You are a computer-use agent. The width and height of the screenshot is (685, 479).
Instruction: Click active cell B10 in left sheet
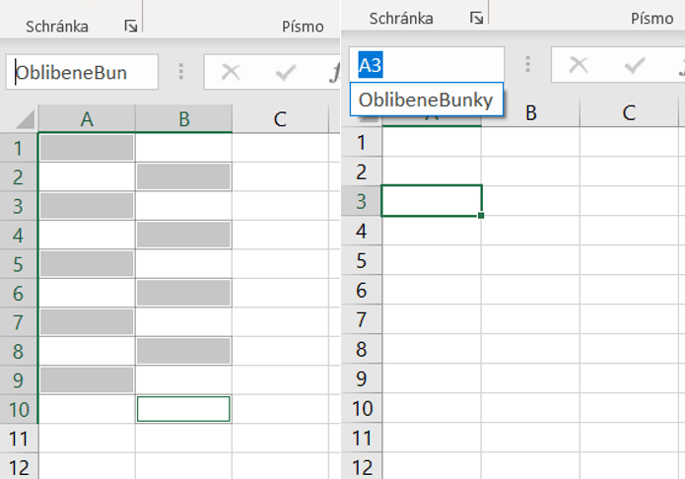tap(183, 409)
